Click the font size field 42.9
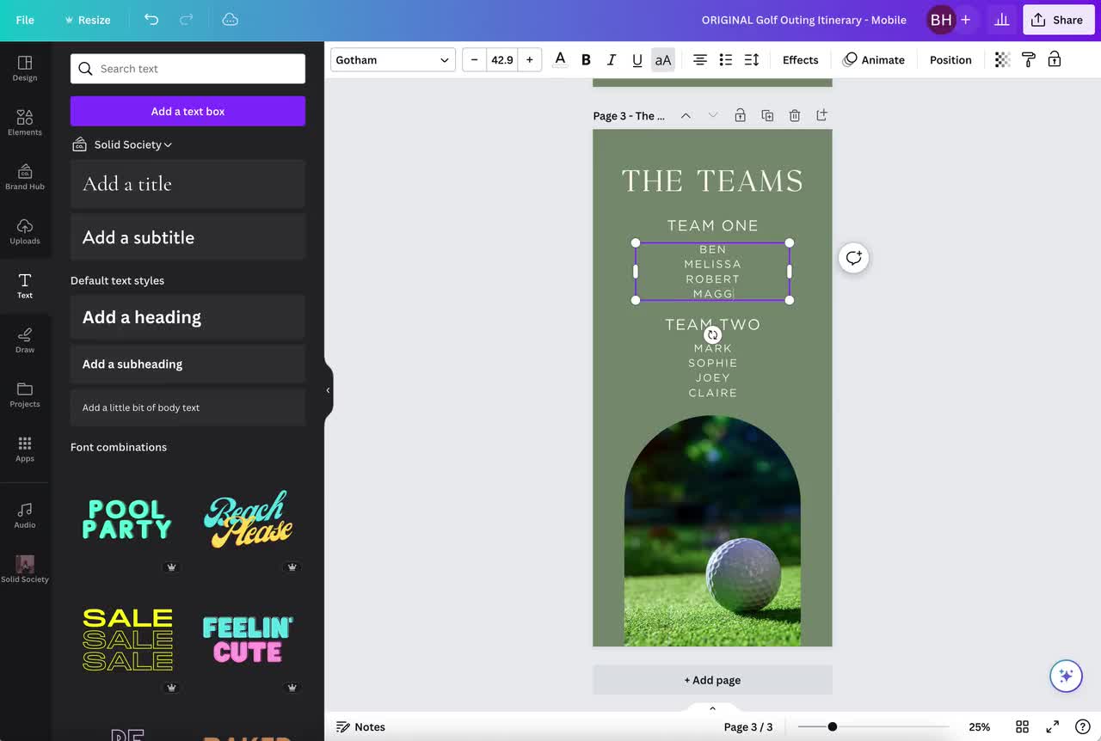 [x=502, y=59]
